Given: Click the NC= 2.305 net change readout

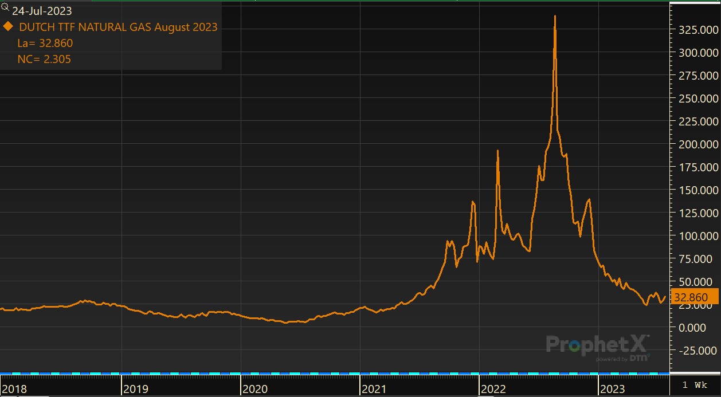Looking at the screenshot, I should point(44,59).
